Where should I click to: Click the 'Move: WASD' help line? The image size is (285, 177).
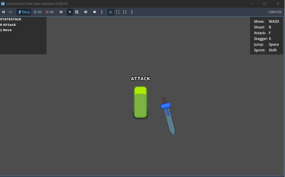point(266,21)
